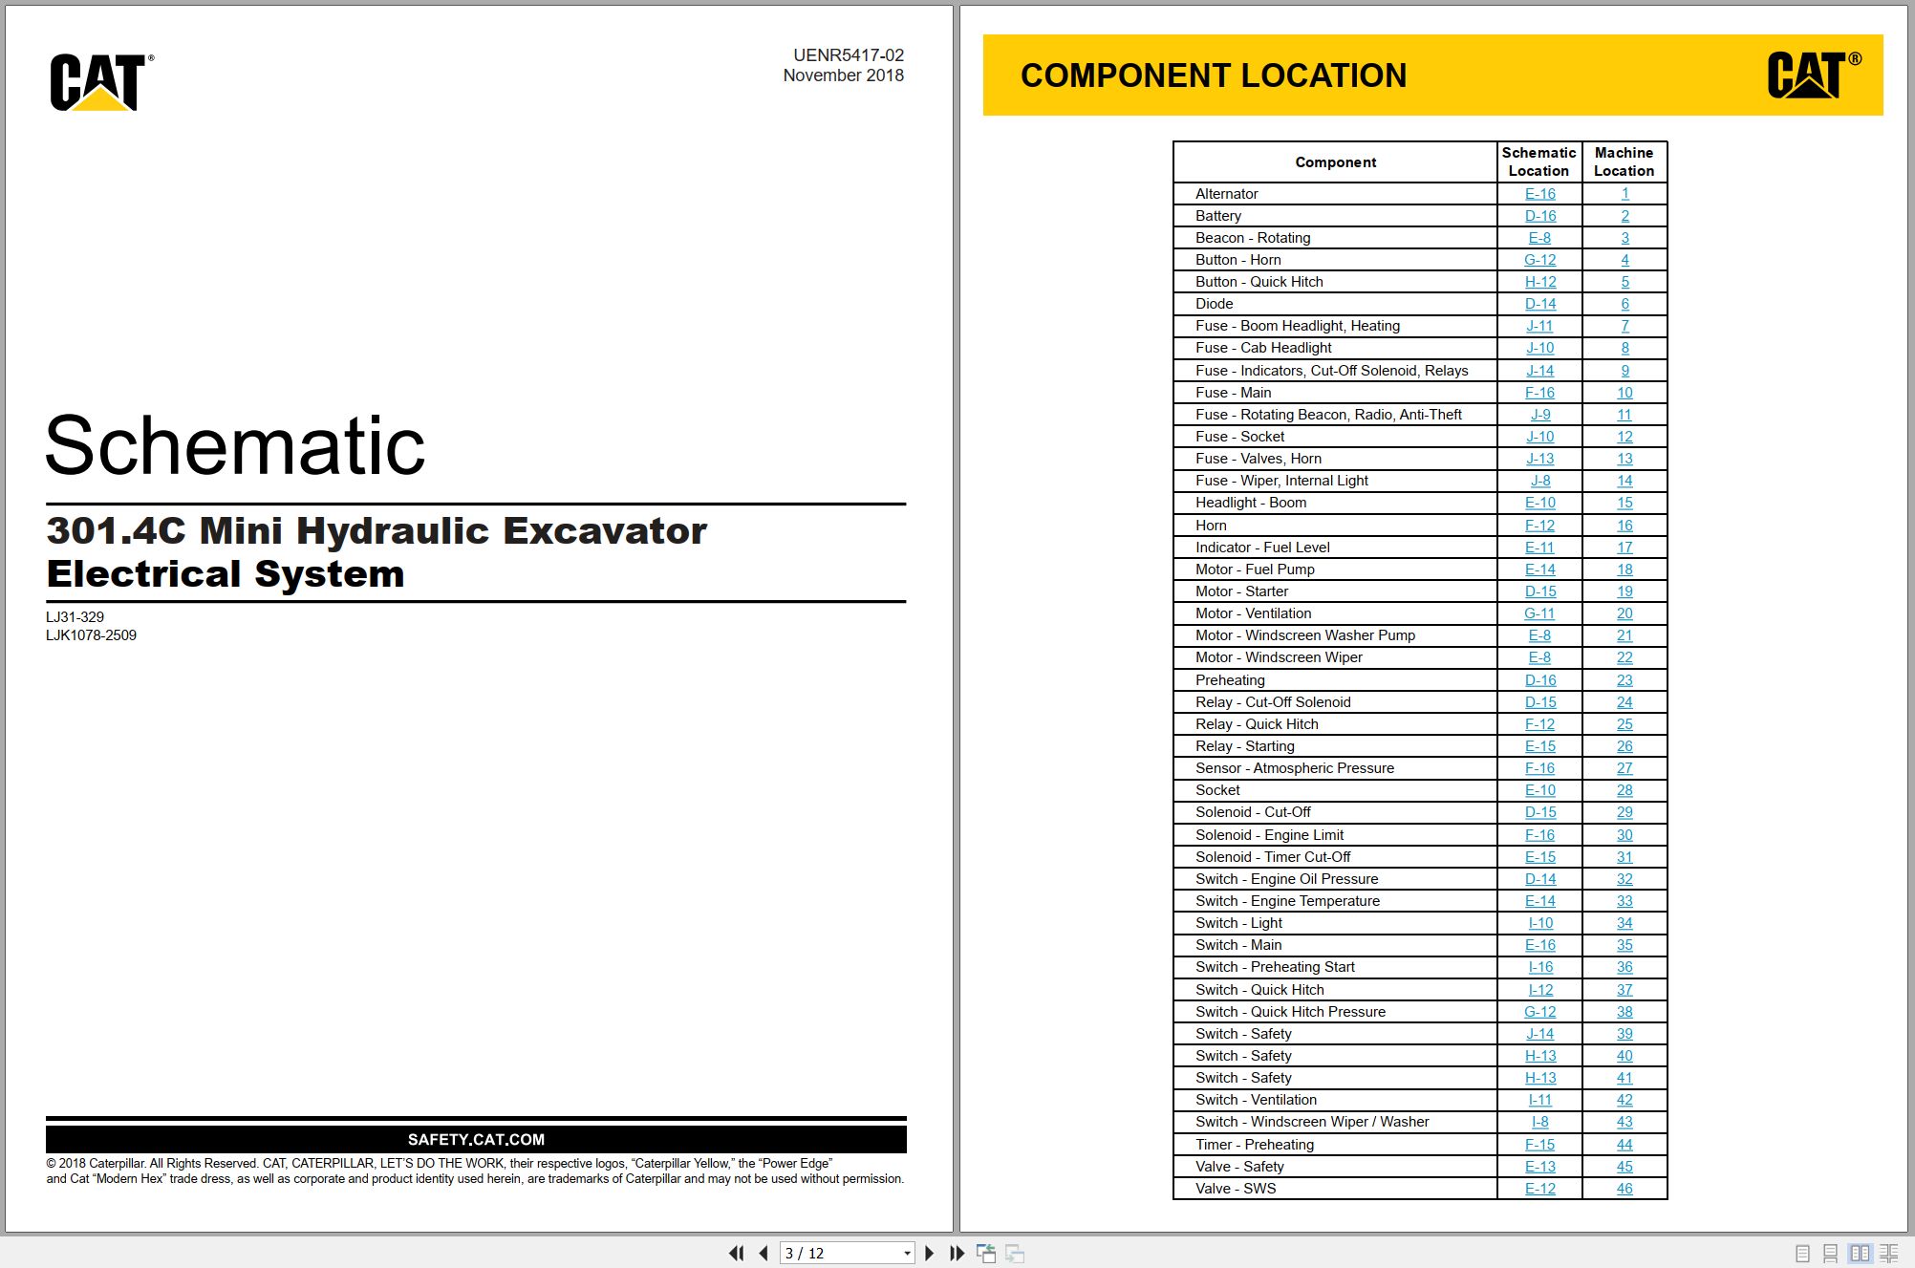Open Fuse - Cab Headlight link J-10

click(x=1539, y=348)
